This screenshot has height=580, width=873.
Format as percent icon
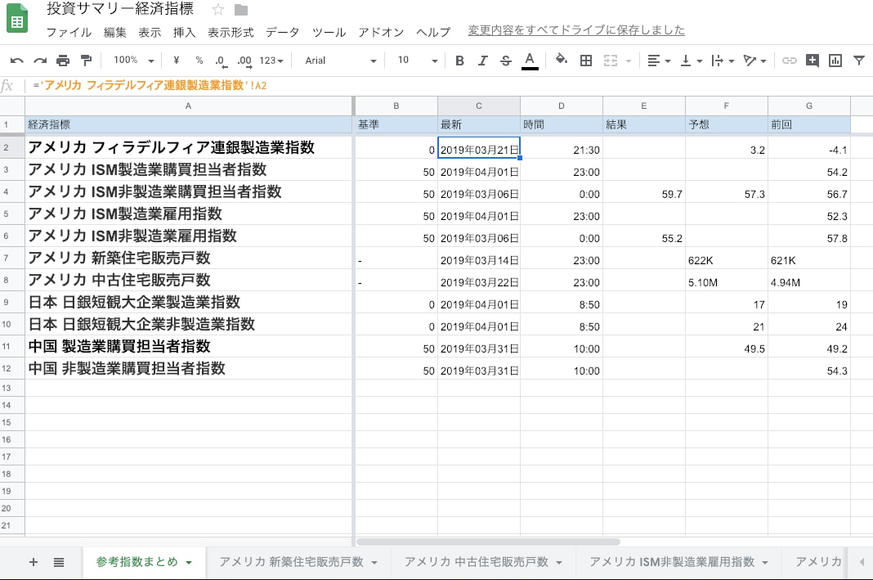tap(199, 61)
